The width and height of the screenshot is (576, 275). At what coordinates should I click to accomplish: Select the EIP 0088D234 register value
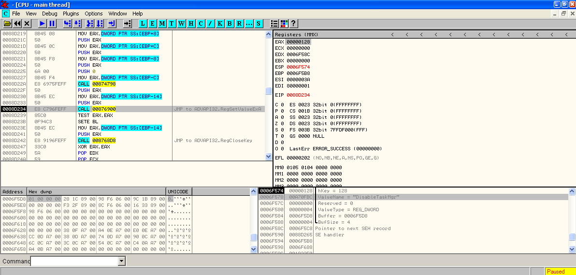[298, 95]
